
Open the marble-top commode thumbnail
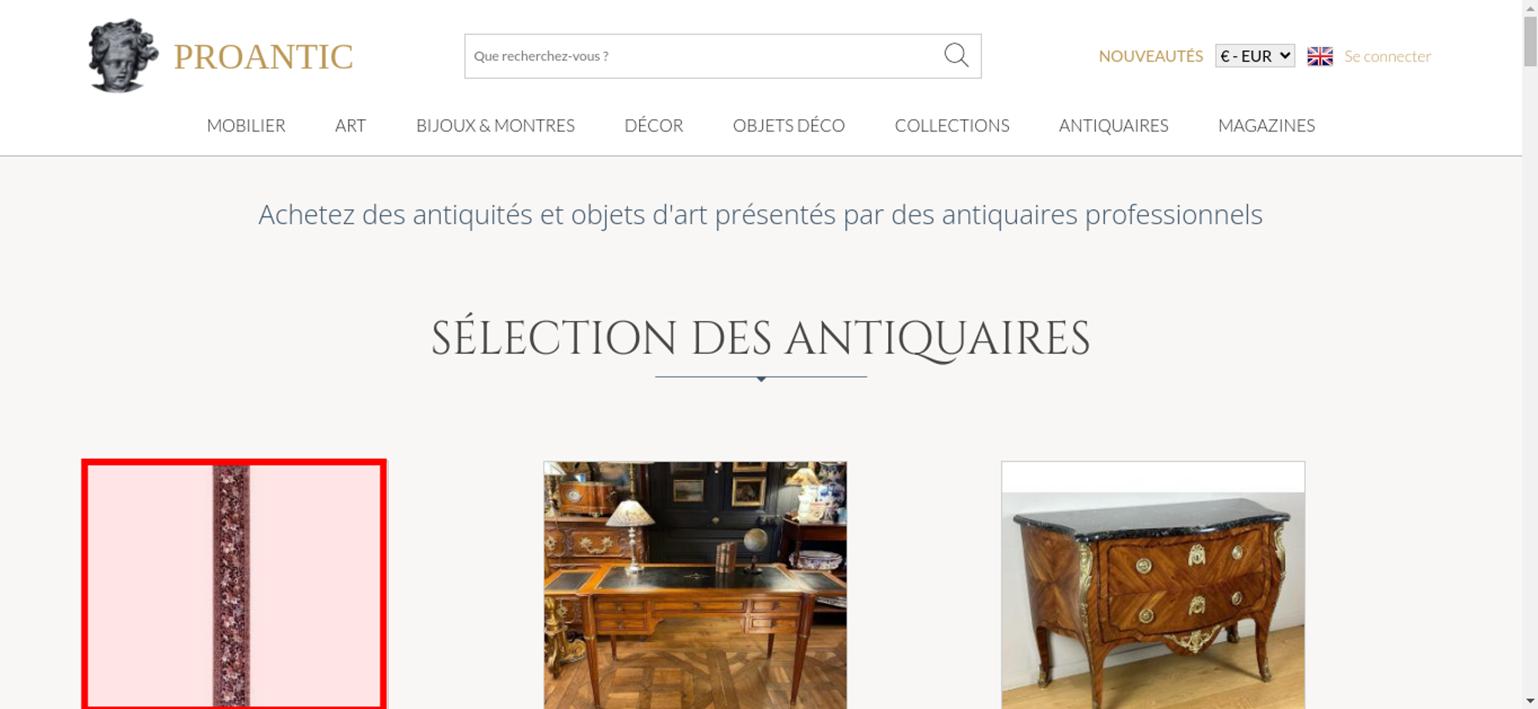click(1153, 585)
